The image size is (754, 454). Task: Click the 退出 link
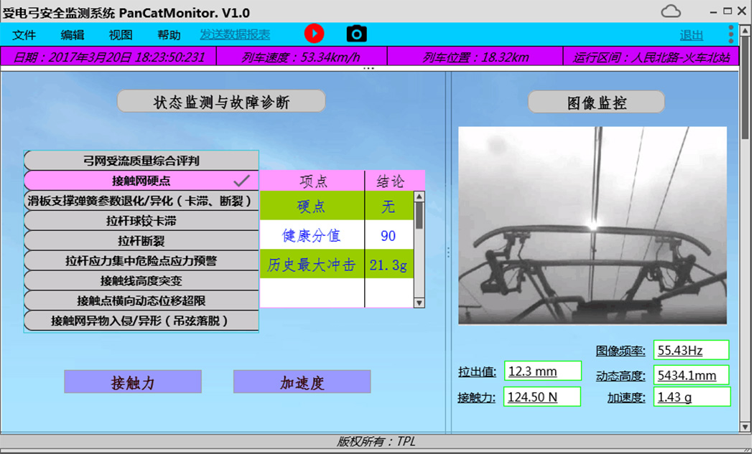(692, 35)
